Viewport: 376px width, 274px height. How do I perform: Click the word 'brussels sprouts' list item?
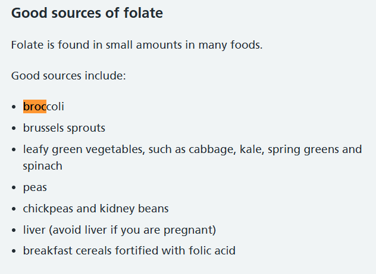(x=64, y=128)
